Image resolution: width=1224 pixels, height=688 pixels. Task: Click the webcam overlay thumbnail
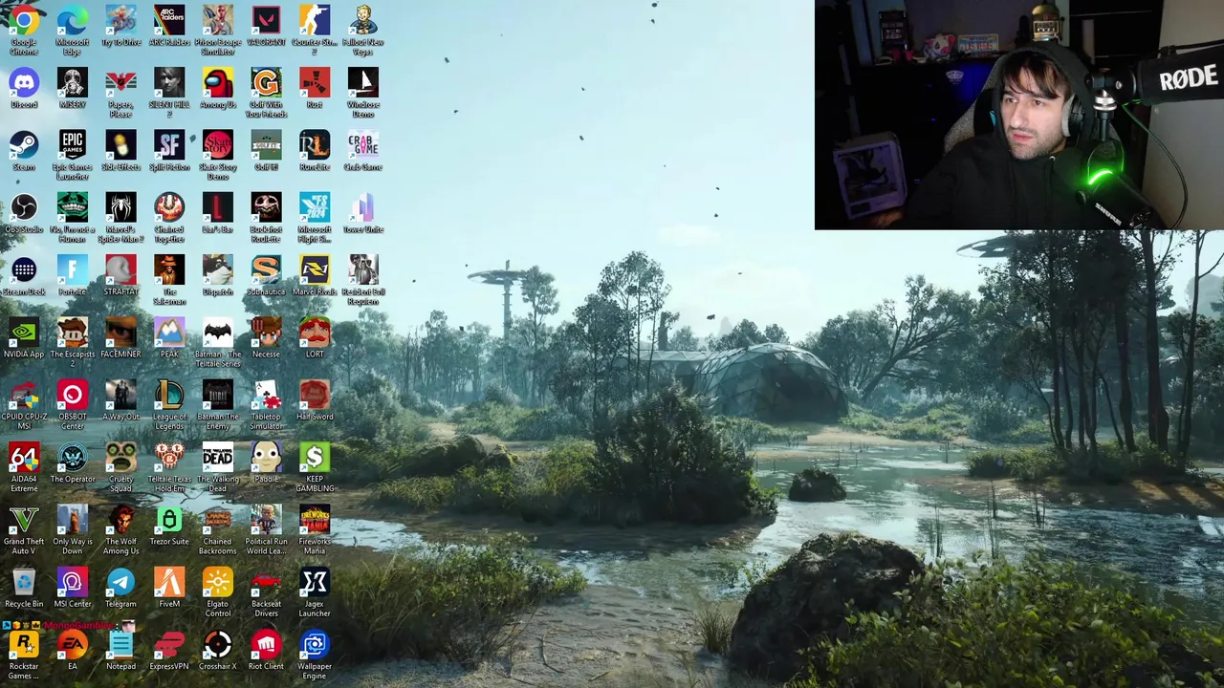tap(1019, 115)
